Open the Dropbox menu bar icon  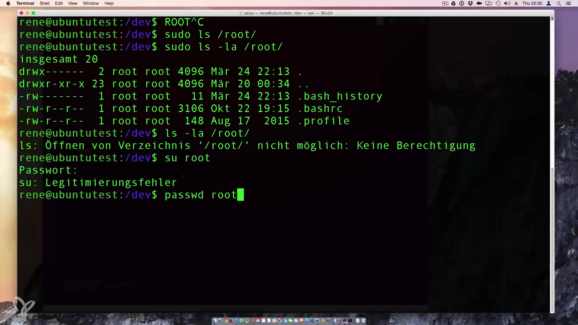(x=470, y=3)
